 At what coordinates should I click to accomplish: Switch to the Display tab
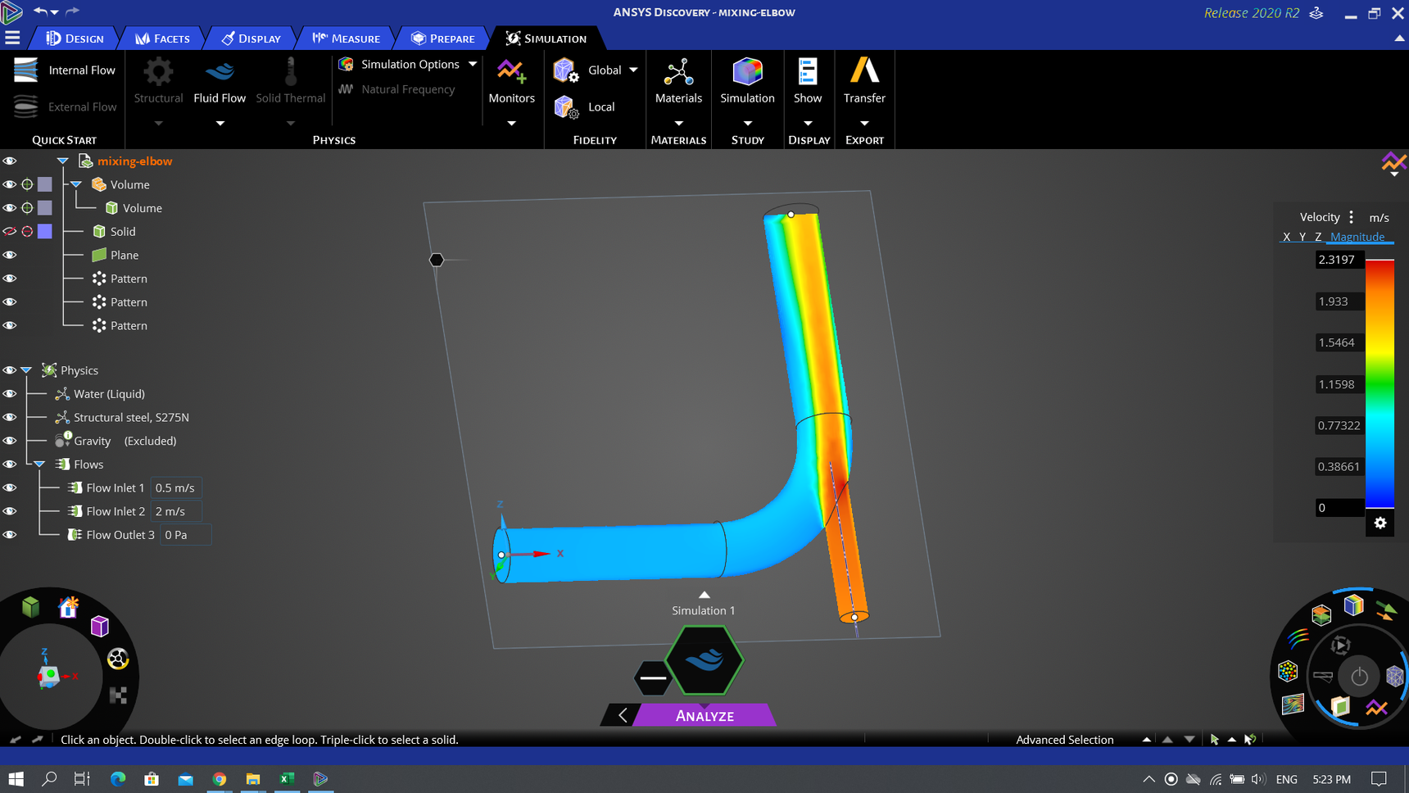tap(251, 39)
